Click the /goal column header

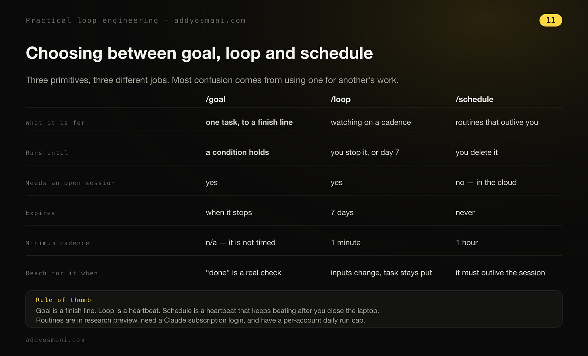(215, 100)
